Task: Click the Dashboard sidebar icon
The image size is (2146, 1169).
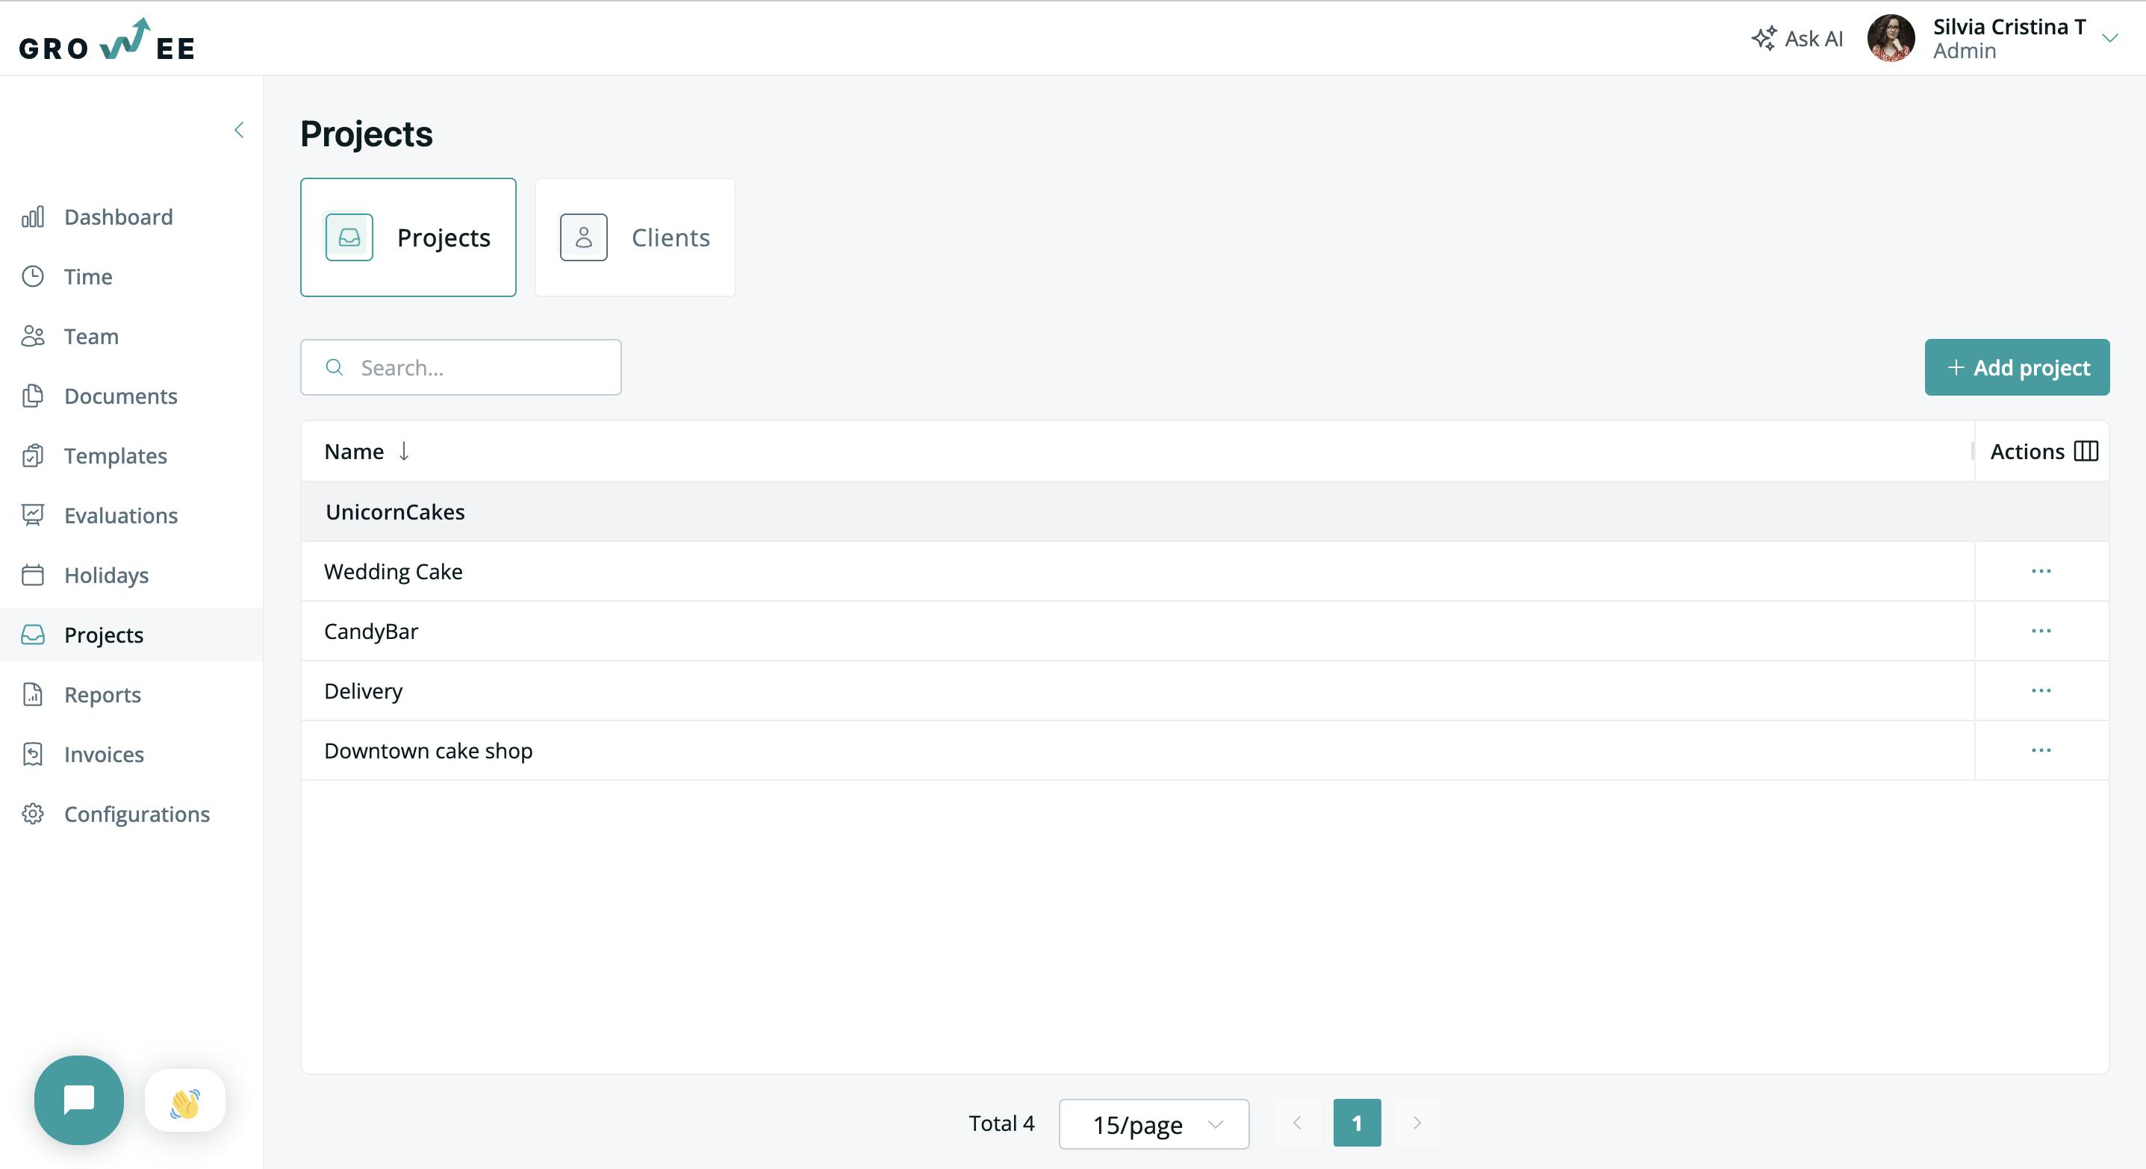Action: tap(36, 216)
